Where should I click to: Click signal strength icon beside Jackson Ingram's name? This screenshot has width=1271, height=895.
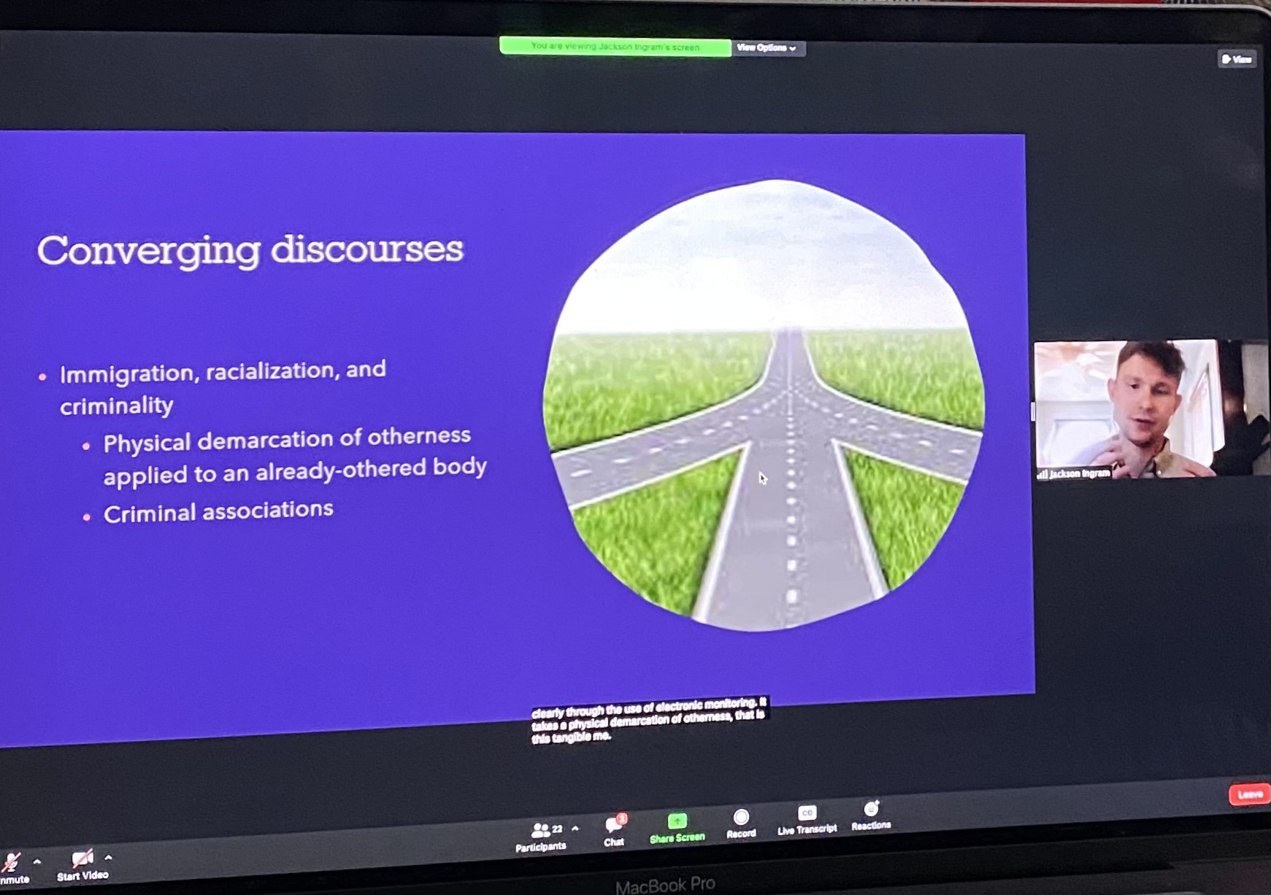click(x=1042, y=475)
